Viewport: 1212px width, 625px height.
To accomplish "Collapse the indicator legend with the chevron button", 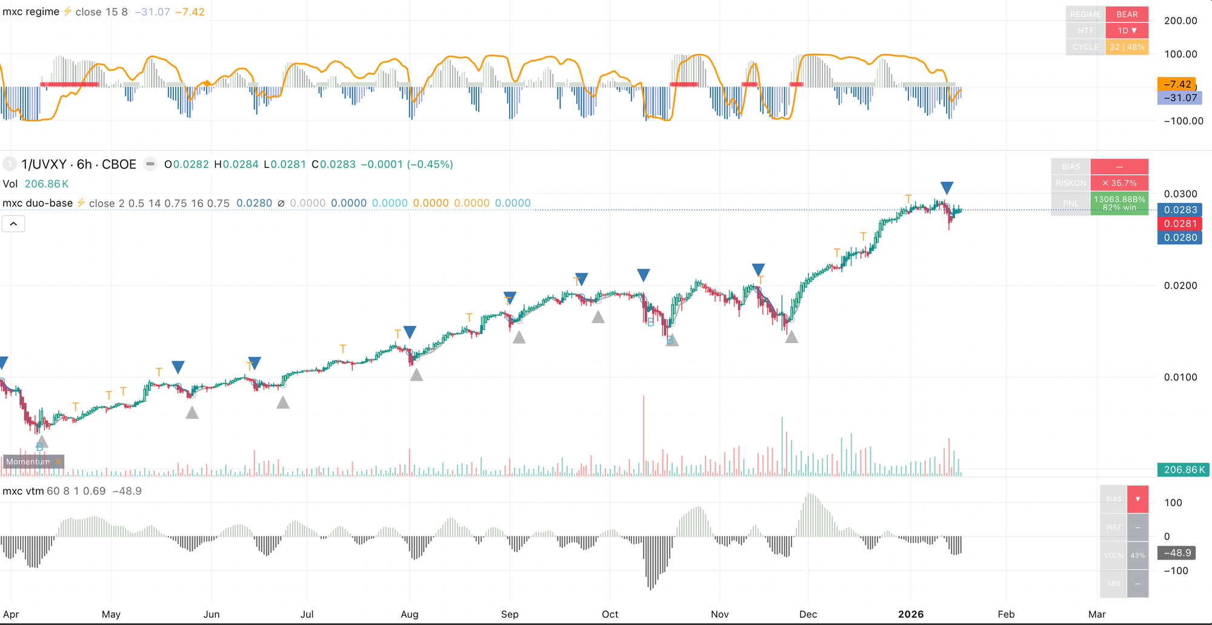I will coord(13,224).
